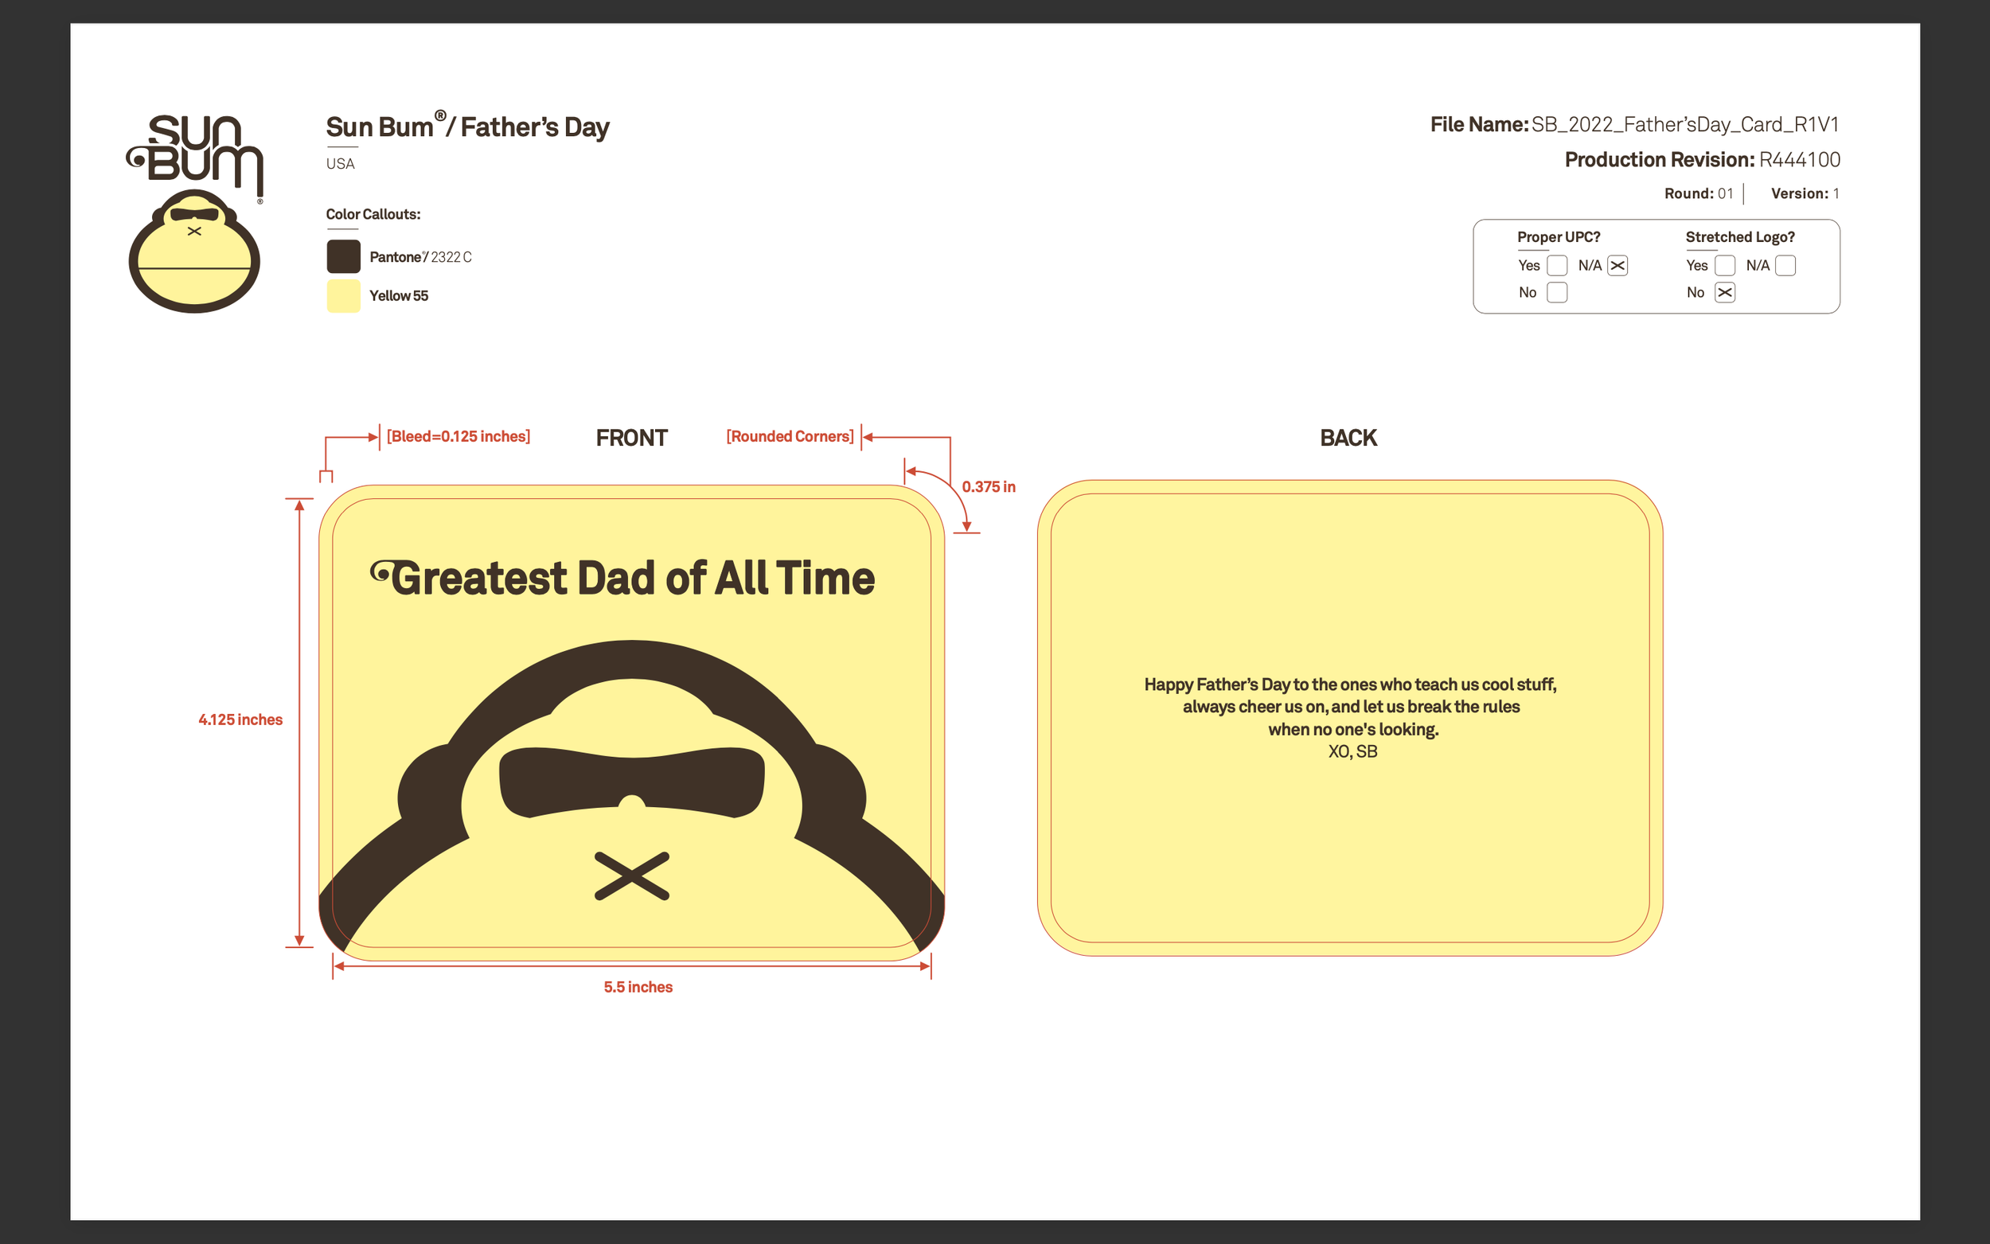Click the 'BACK' label
This screenshot has height=1244, width=1990.
[1348, 438]
